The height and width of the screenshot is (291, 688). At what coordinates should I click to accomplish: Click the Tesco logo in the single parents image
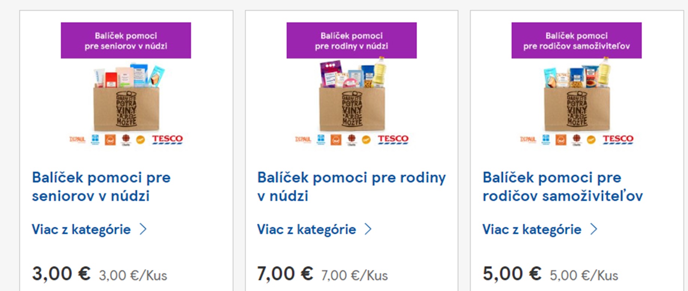[x=618, y=139]
